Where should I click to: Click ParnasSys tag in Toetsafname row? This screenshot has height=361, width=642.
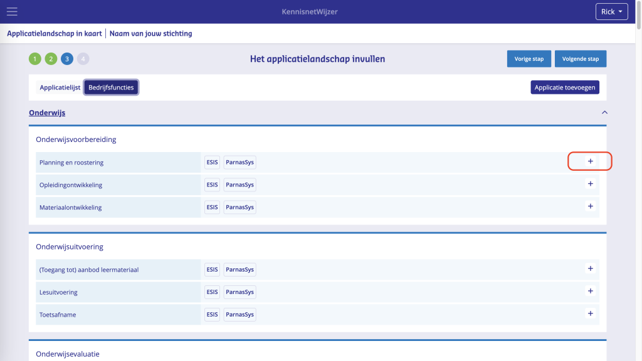[239, 315]
